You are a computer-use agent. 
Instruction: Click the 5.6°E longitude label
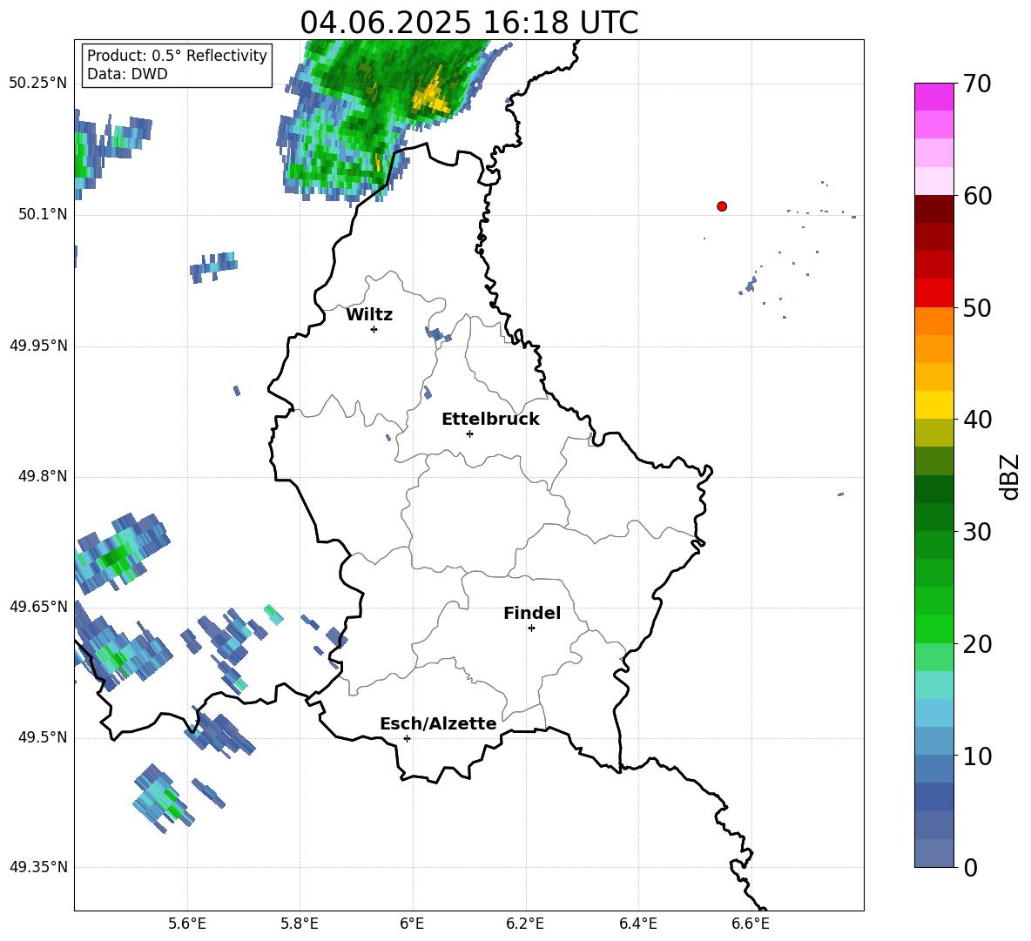click(x=187, y=924)
